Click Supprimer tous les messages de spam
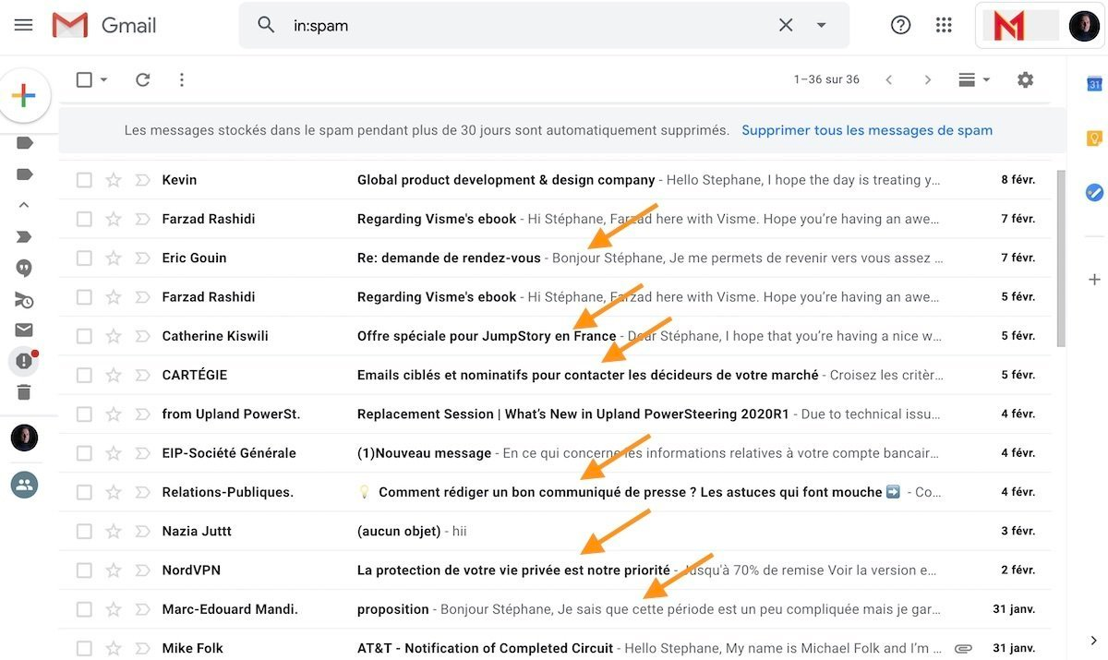This screenshot has height=660, width=1108. (866, 130)
